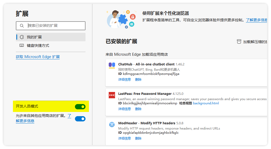This screenshot has height=149, width=271.
Task: Click 来自 Microsoft Edge 加载项应用商店 label
Action: (136, 55)
